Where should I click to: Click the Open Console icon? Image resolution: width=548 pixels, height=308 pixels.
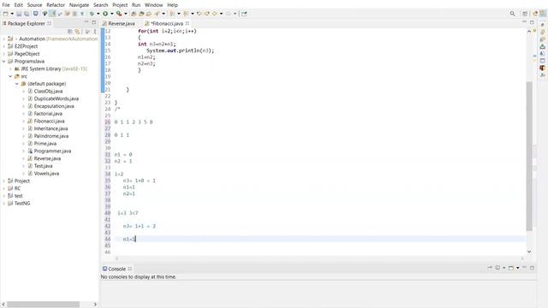click(511, 268)
